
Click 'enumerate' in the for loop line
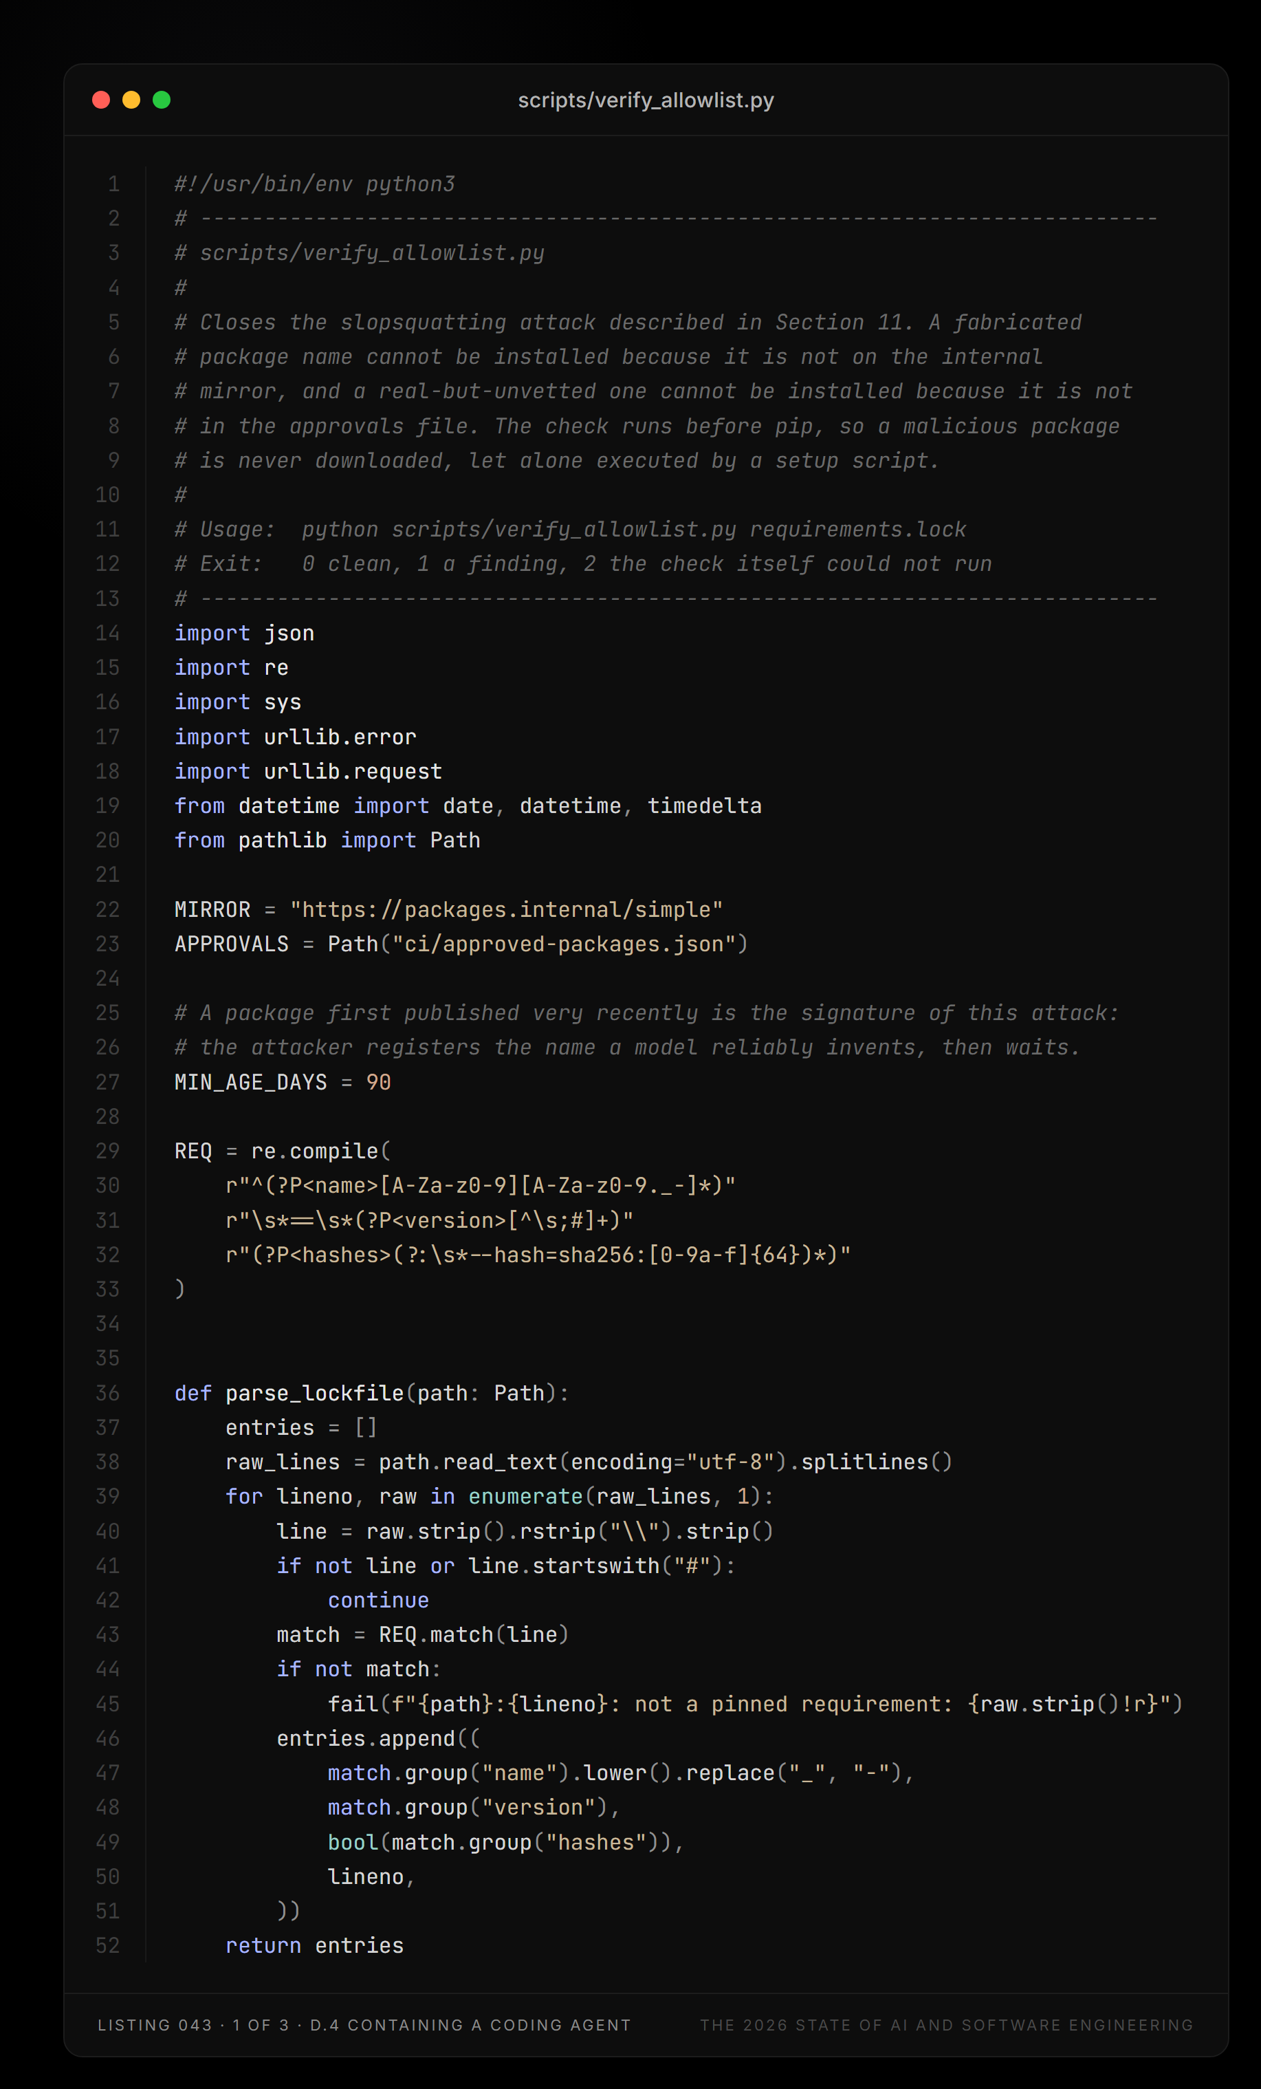click(525, 1496)
